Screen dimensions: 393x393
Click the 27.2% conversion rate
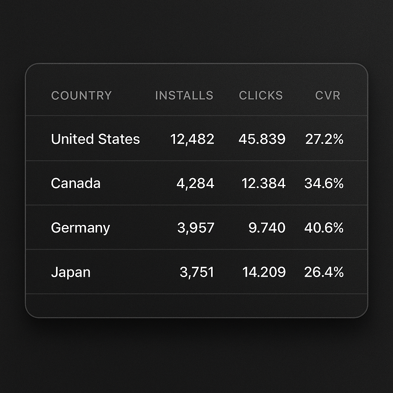pyautogui.click(x=324, y=139)
